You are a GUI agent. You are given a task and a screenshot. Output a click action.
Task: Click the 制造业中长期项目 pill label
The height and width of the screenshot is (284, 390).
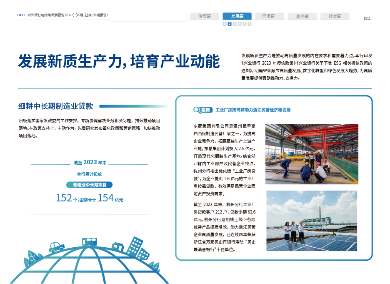tap(90, 185)
